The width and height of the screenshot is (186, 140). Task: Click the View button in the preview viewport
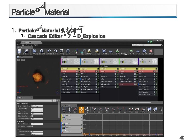19,60
